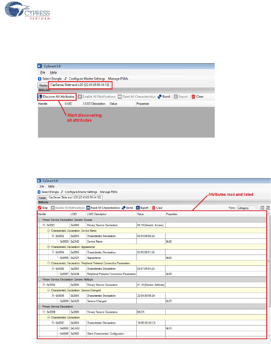Stop attribute discovery in lower window
Image resolution: width=271 pixels, height=344 pixels.
(43, 208)
